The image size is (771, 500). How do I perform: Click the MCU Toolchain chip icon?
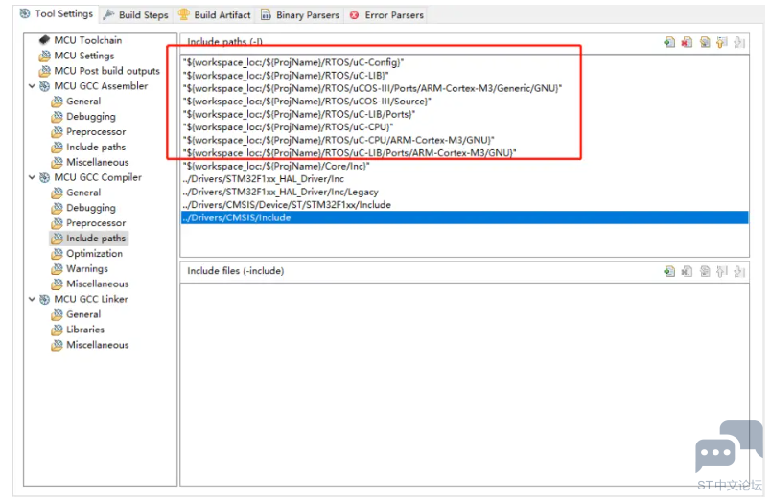pyautogui.click(x=44, y=40)
